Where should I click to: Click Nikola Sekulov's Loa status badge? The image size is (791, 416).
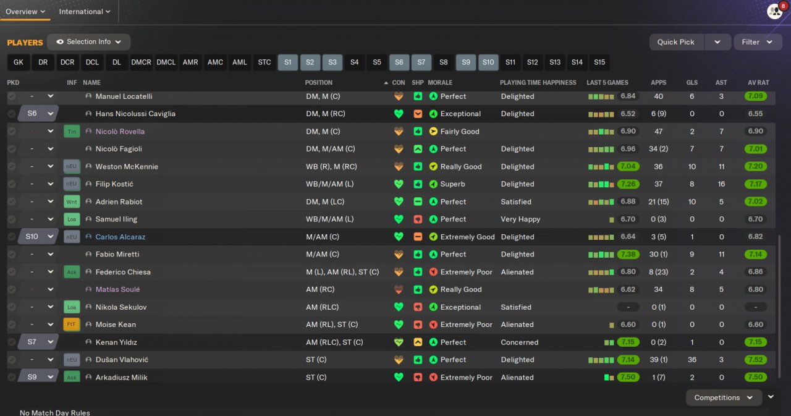click(72, 307)
